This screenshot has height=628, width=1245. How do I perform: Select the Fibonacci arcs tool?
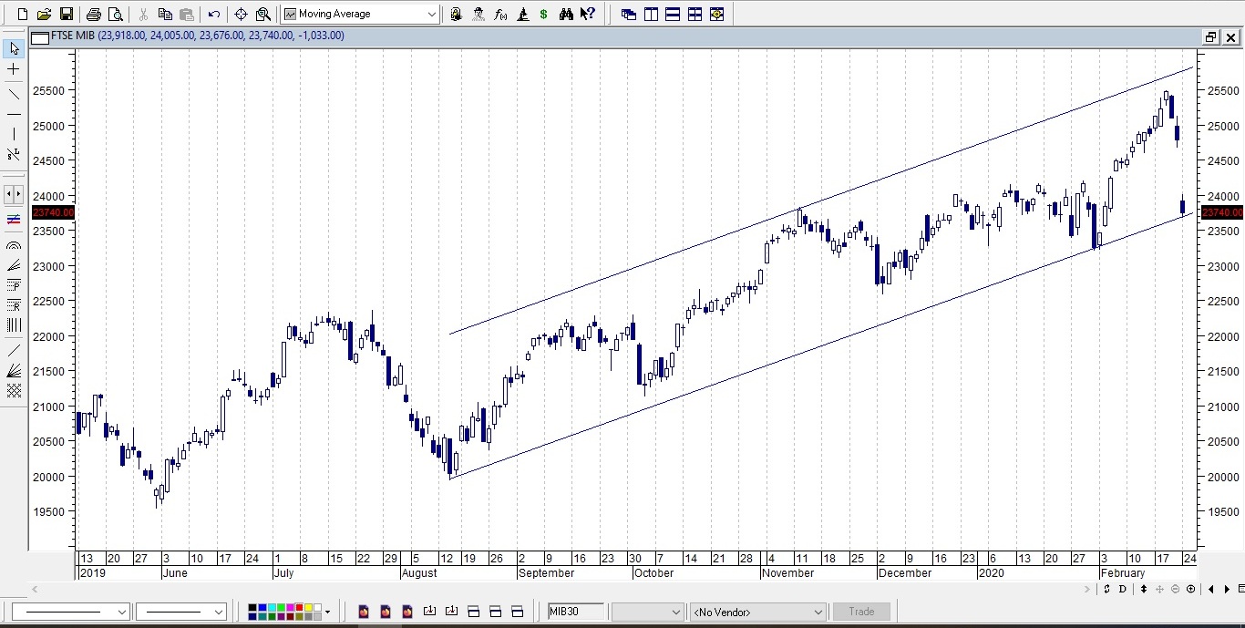[x=14, y=245]
